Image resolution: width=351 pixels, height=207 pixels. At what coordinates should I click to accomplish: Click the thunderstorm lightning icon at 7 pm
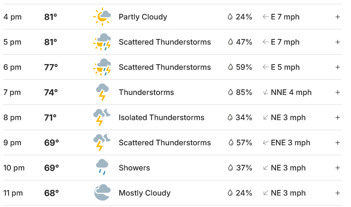102,92
